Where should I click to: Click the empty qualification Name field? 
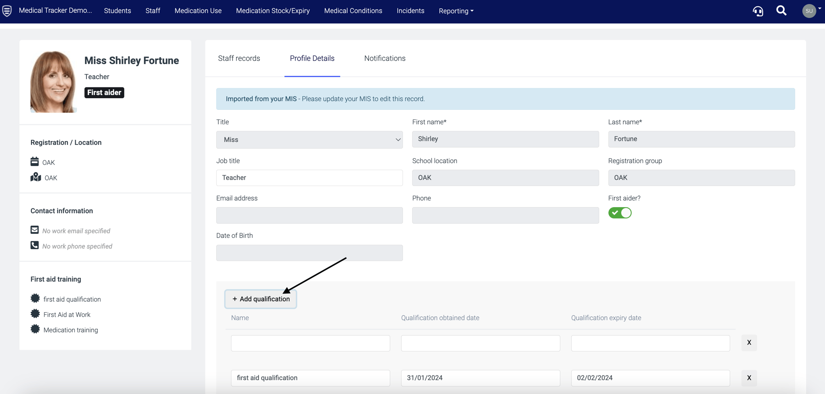(311, 343)
